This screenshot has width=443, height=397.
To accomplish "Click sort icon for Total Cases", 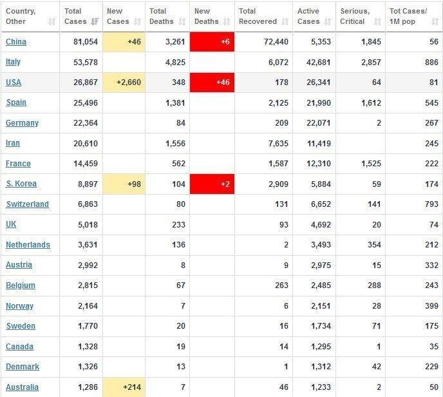I will [x=95, y=21].
